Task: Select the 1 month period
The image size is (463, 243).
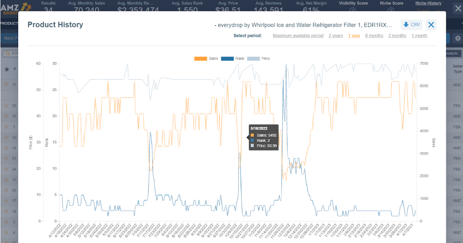Action: (x=419, y=36)
